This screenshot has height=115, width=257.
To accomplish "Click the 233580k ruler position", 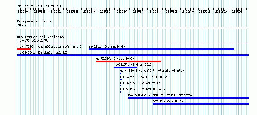I will coord(23,12).
